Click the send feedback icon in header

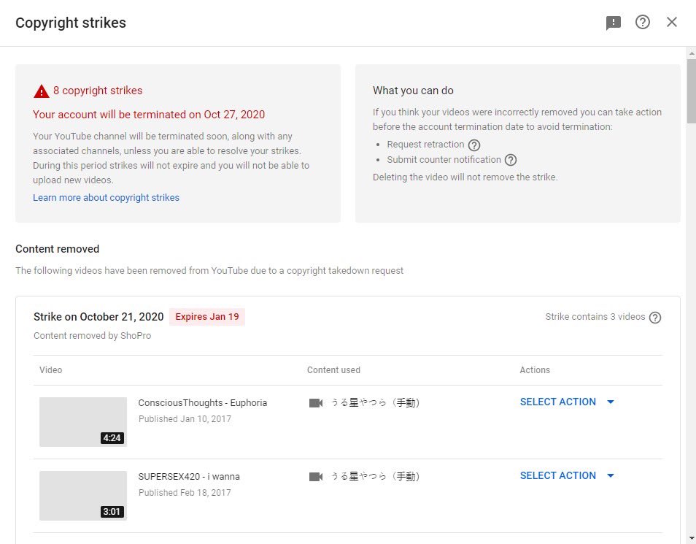pyautogui.click(x=614, y=22)
